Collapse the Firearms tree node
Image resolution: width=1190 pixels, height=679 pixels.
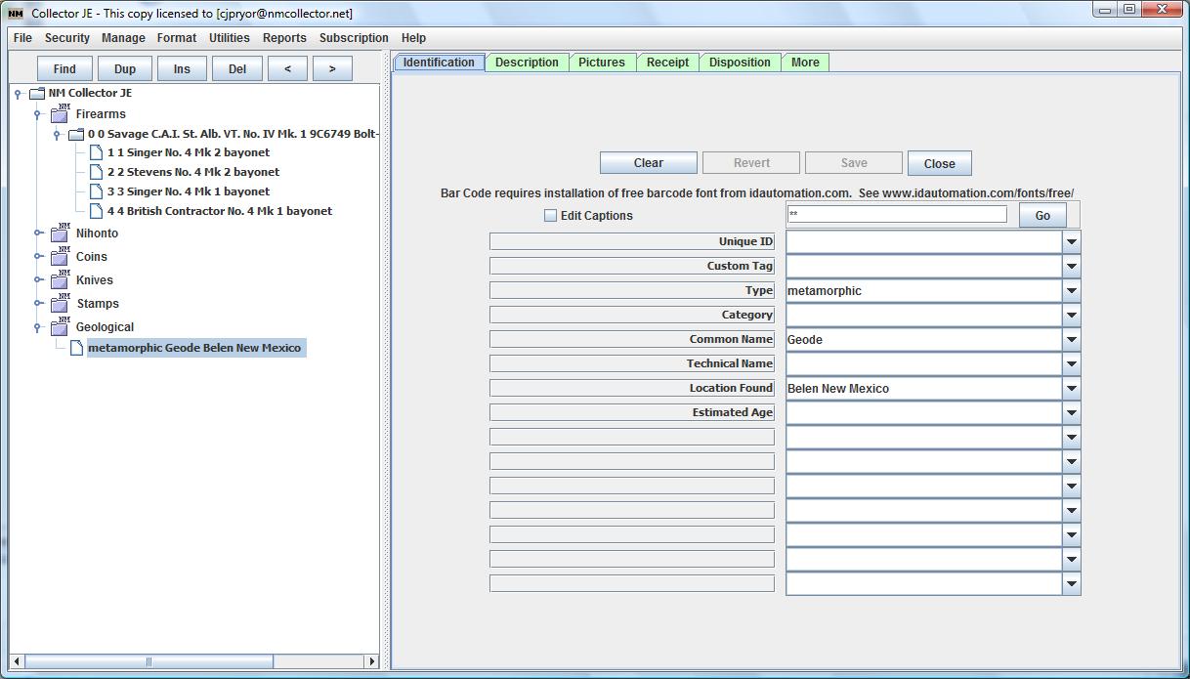pyautogui.click(x=37, y=114)
